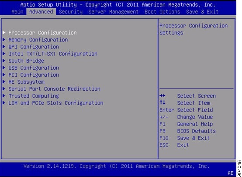
Task: Open LOM and PCIe Slots Configuration
Action: (x=56, y=103)
